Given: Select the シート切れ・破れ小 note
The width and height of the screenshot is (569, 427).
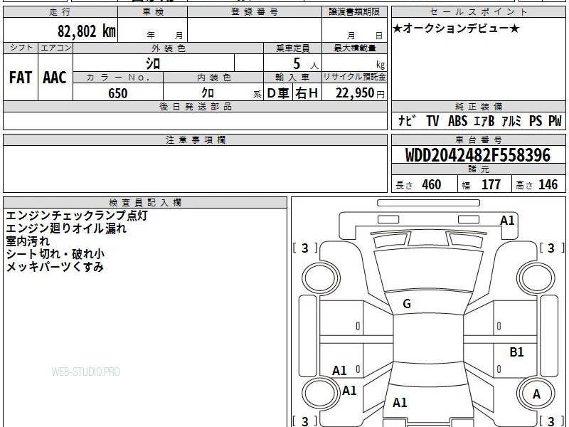Looking at the screenshot, I should coord(55,254).
